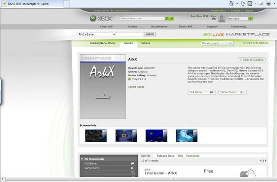Switch to the Videos tab
Viewport: 277px width, 182px height.
point(145,43)
